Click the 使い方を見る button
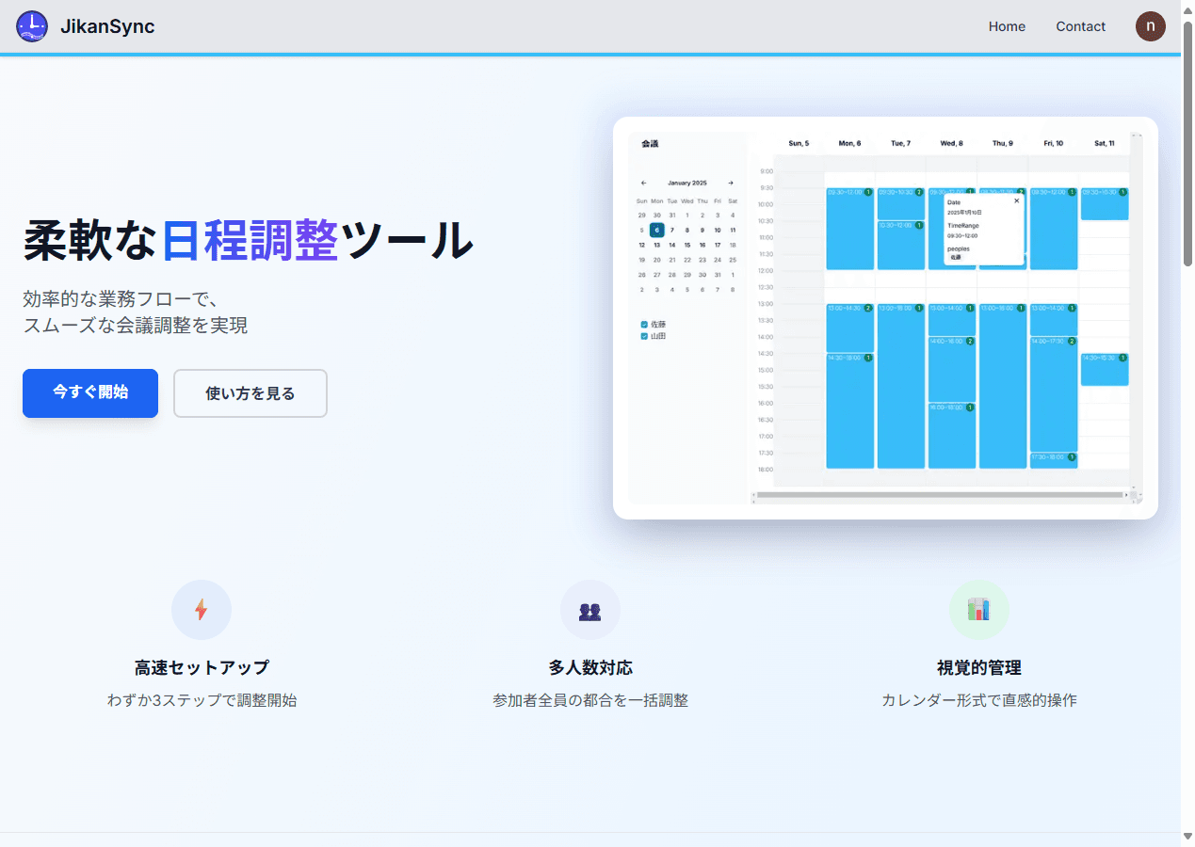The width and height of the screenshot is (1195, 847). click(x=250, y=393)
